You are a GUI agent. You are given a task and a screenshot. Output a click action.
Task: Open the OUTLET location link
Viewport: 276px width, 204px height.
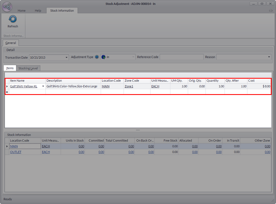[x=16, y=152]
